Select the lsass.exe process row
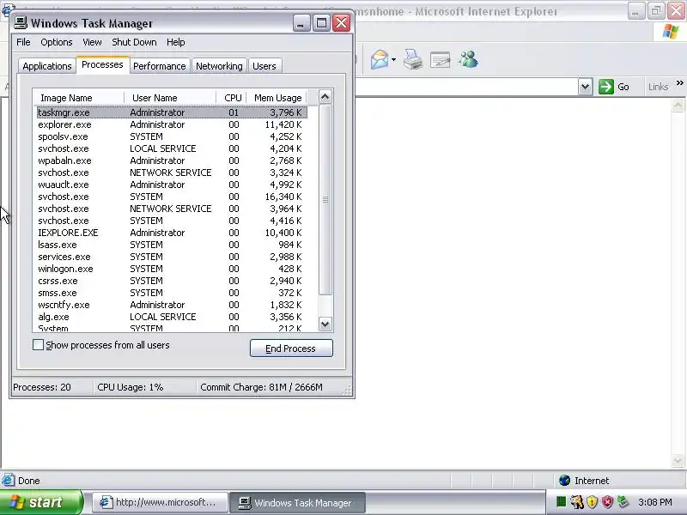The width and height of the screenshot is (687, 515). (x=172, y=245)
